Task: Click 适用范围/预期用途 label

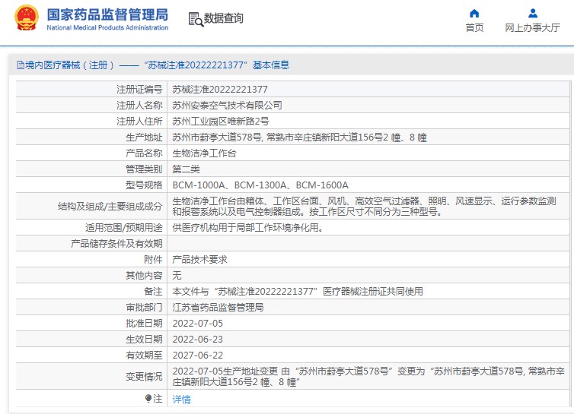Action: pyautogui.click(x=124, y=228)
